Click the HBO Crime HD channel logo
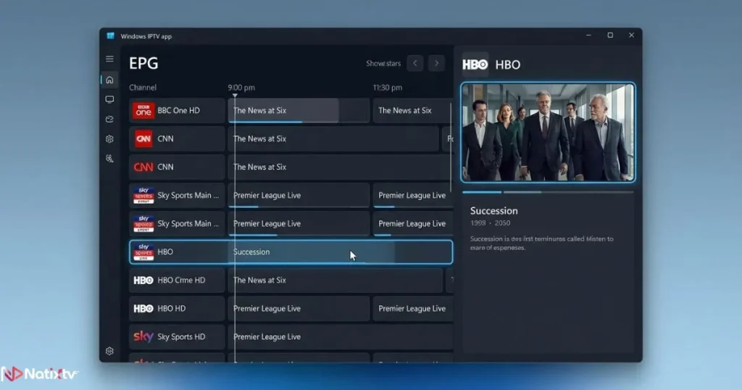The height and width of the screenshot is (390, 742). 143,281
